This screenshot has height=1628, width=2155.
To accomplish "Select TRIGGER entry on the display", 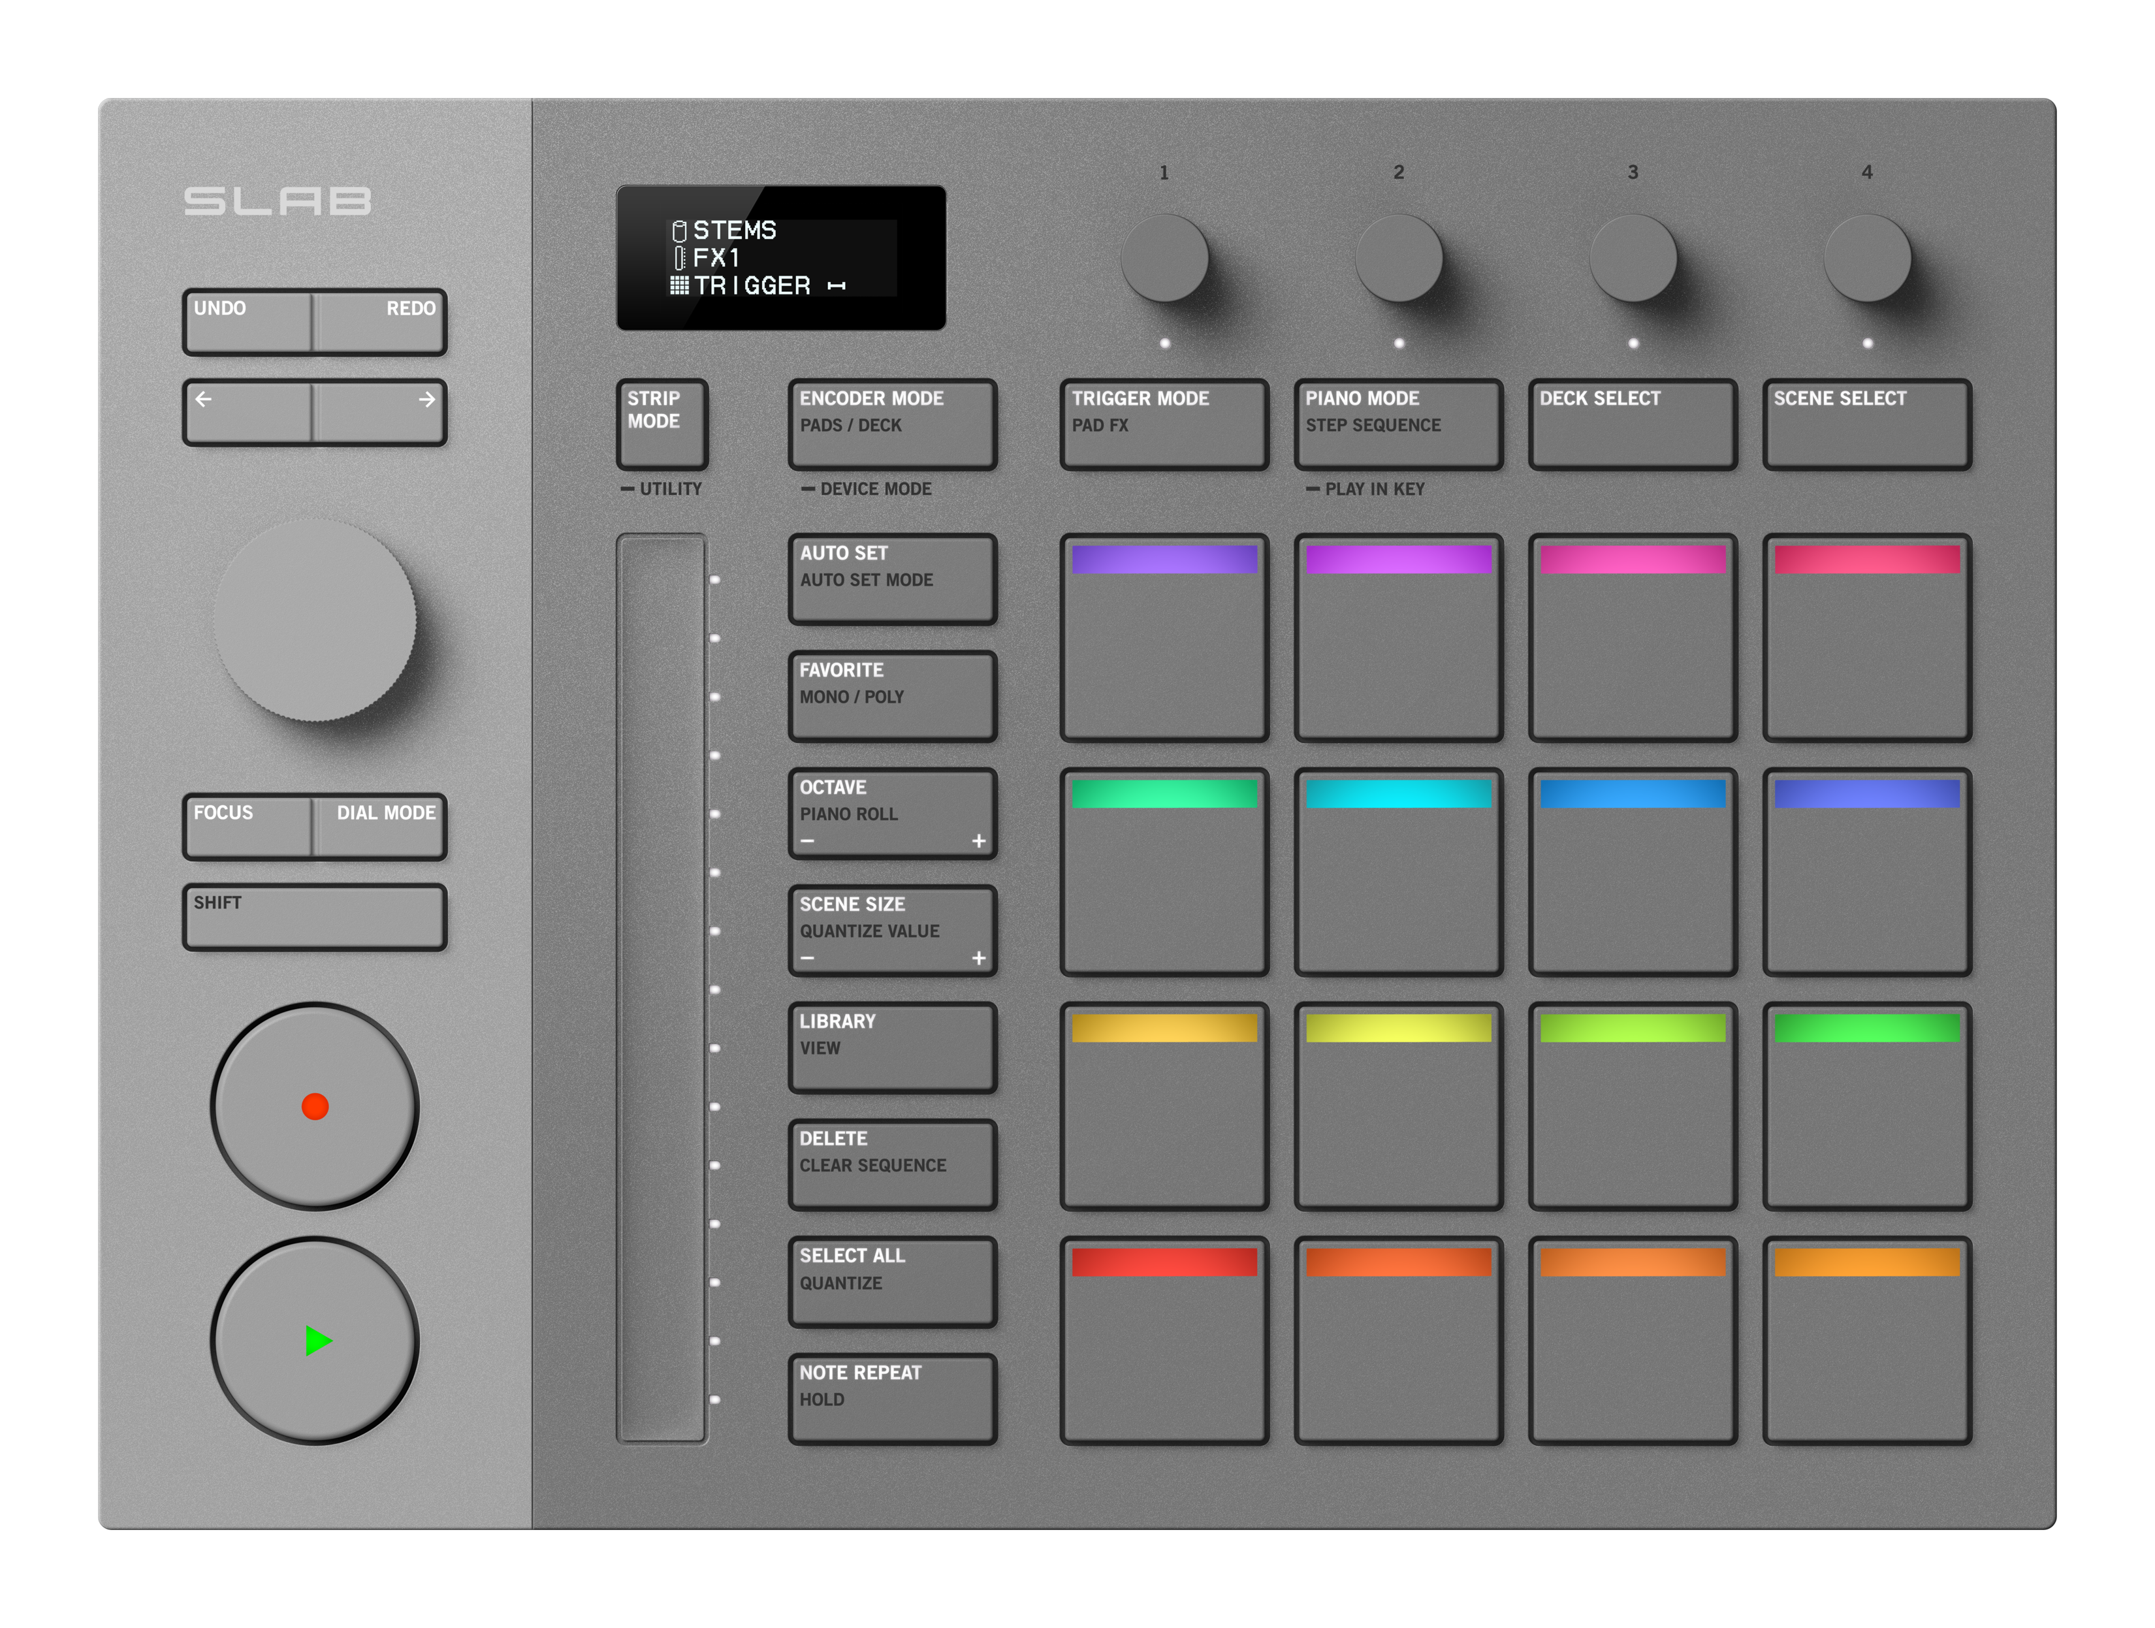I will [x=750, y=285].
